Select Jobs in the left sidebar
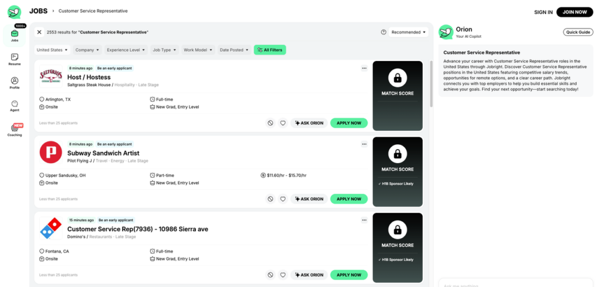597x287 pixels. (15, 36)
